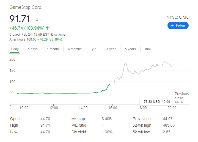This screenshot has width=198, height=142.
Task: Click the GameStop Corp. title
Action: (26, 7)
